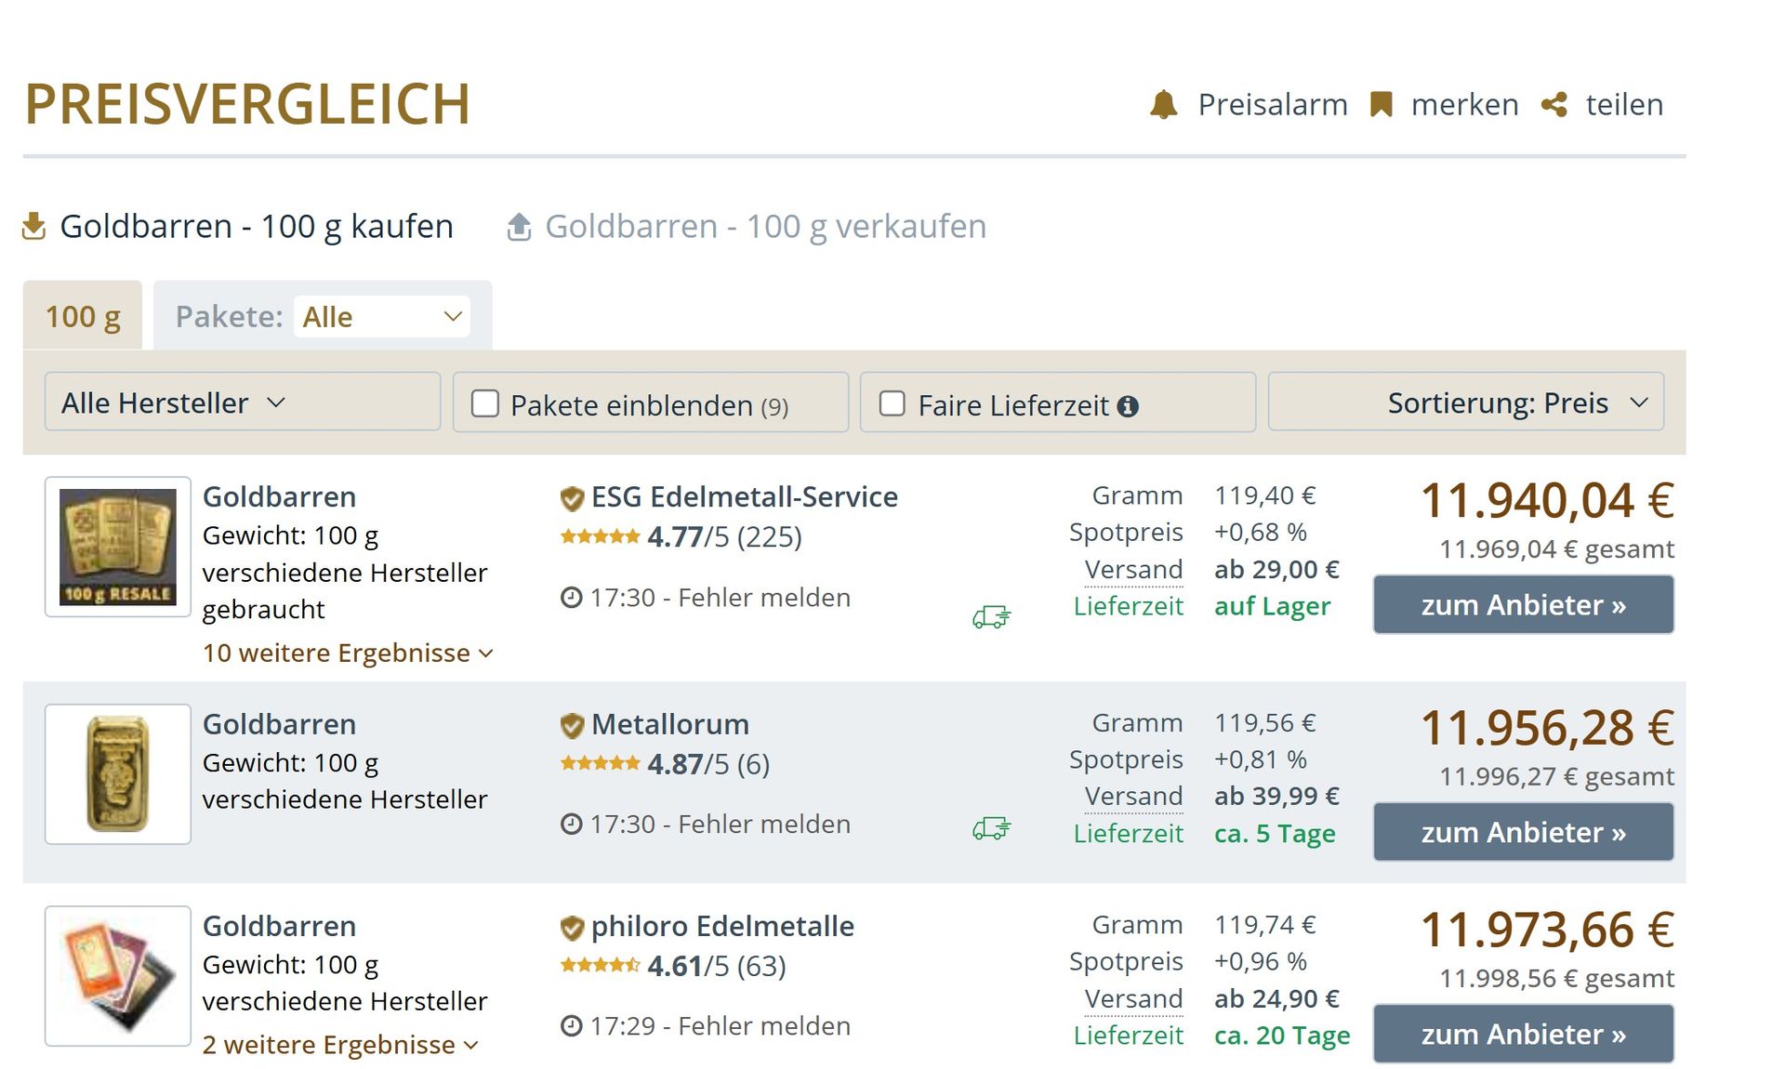Click zum Anbieter button for ESG Edelmetall-Service
Image resolution: width=1785 pixels, height=1069 pixels.
1523,605
